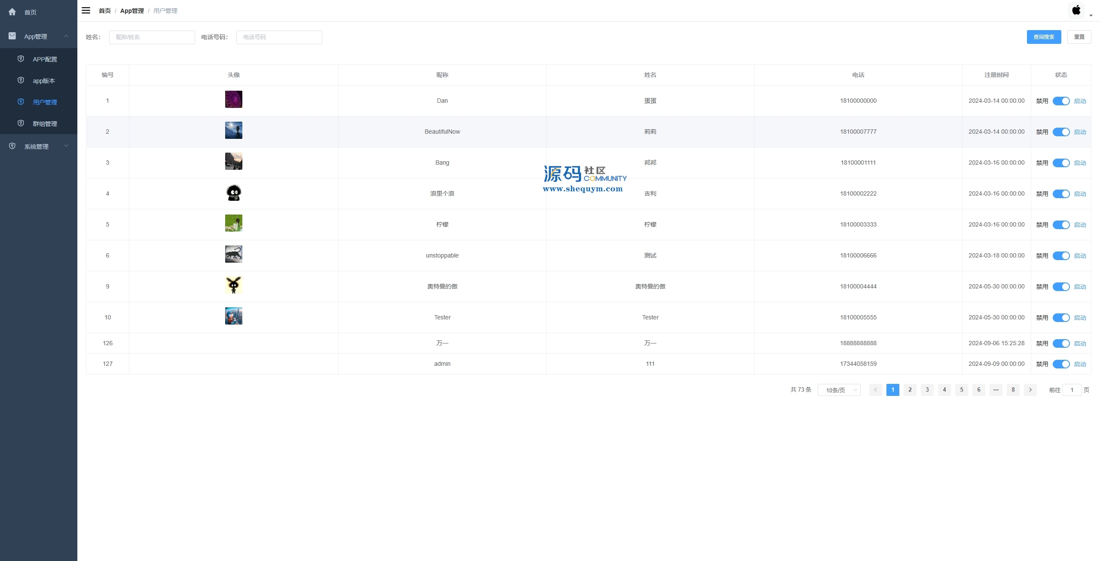Toggle status switch for user Dan

click(1061, 101)
